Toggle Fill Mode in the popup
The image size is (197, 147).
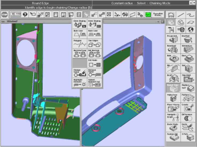94,63
